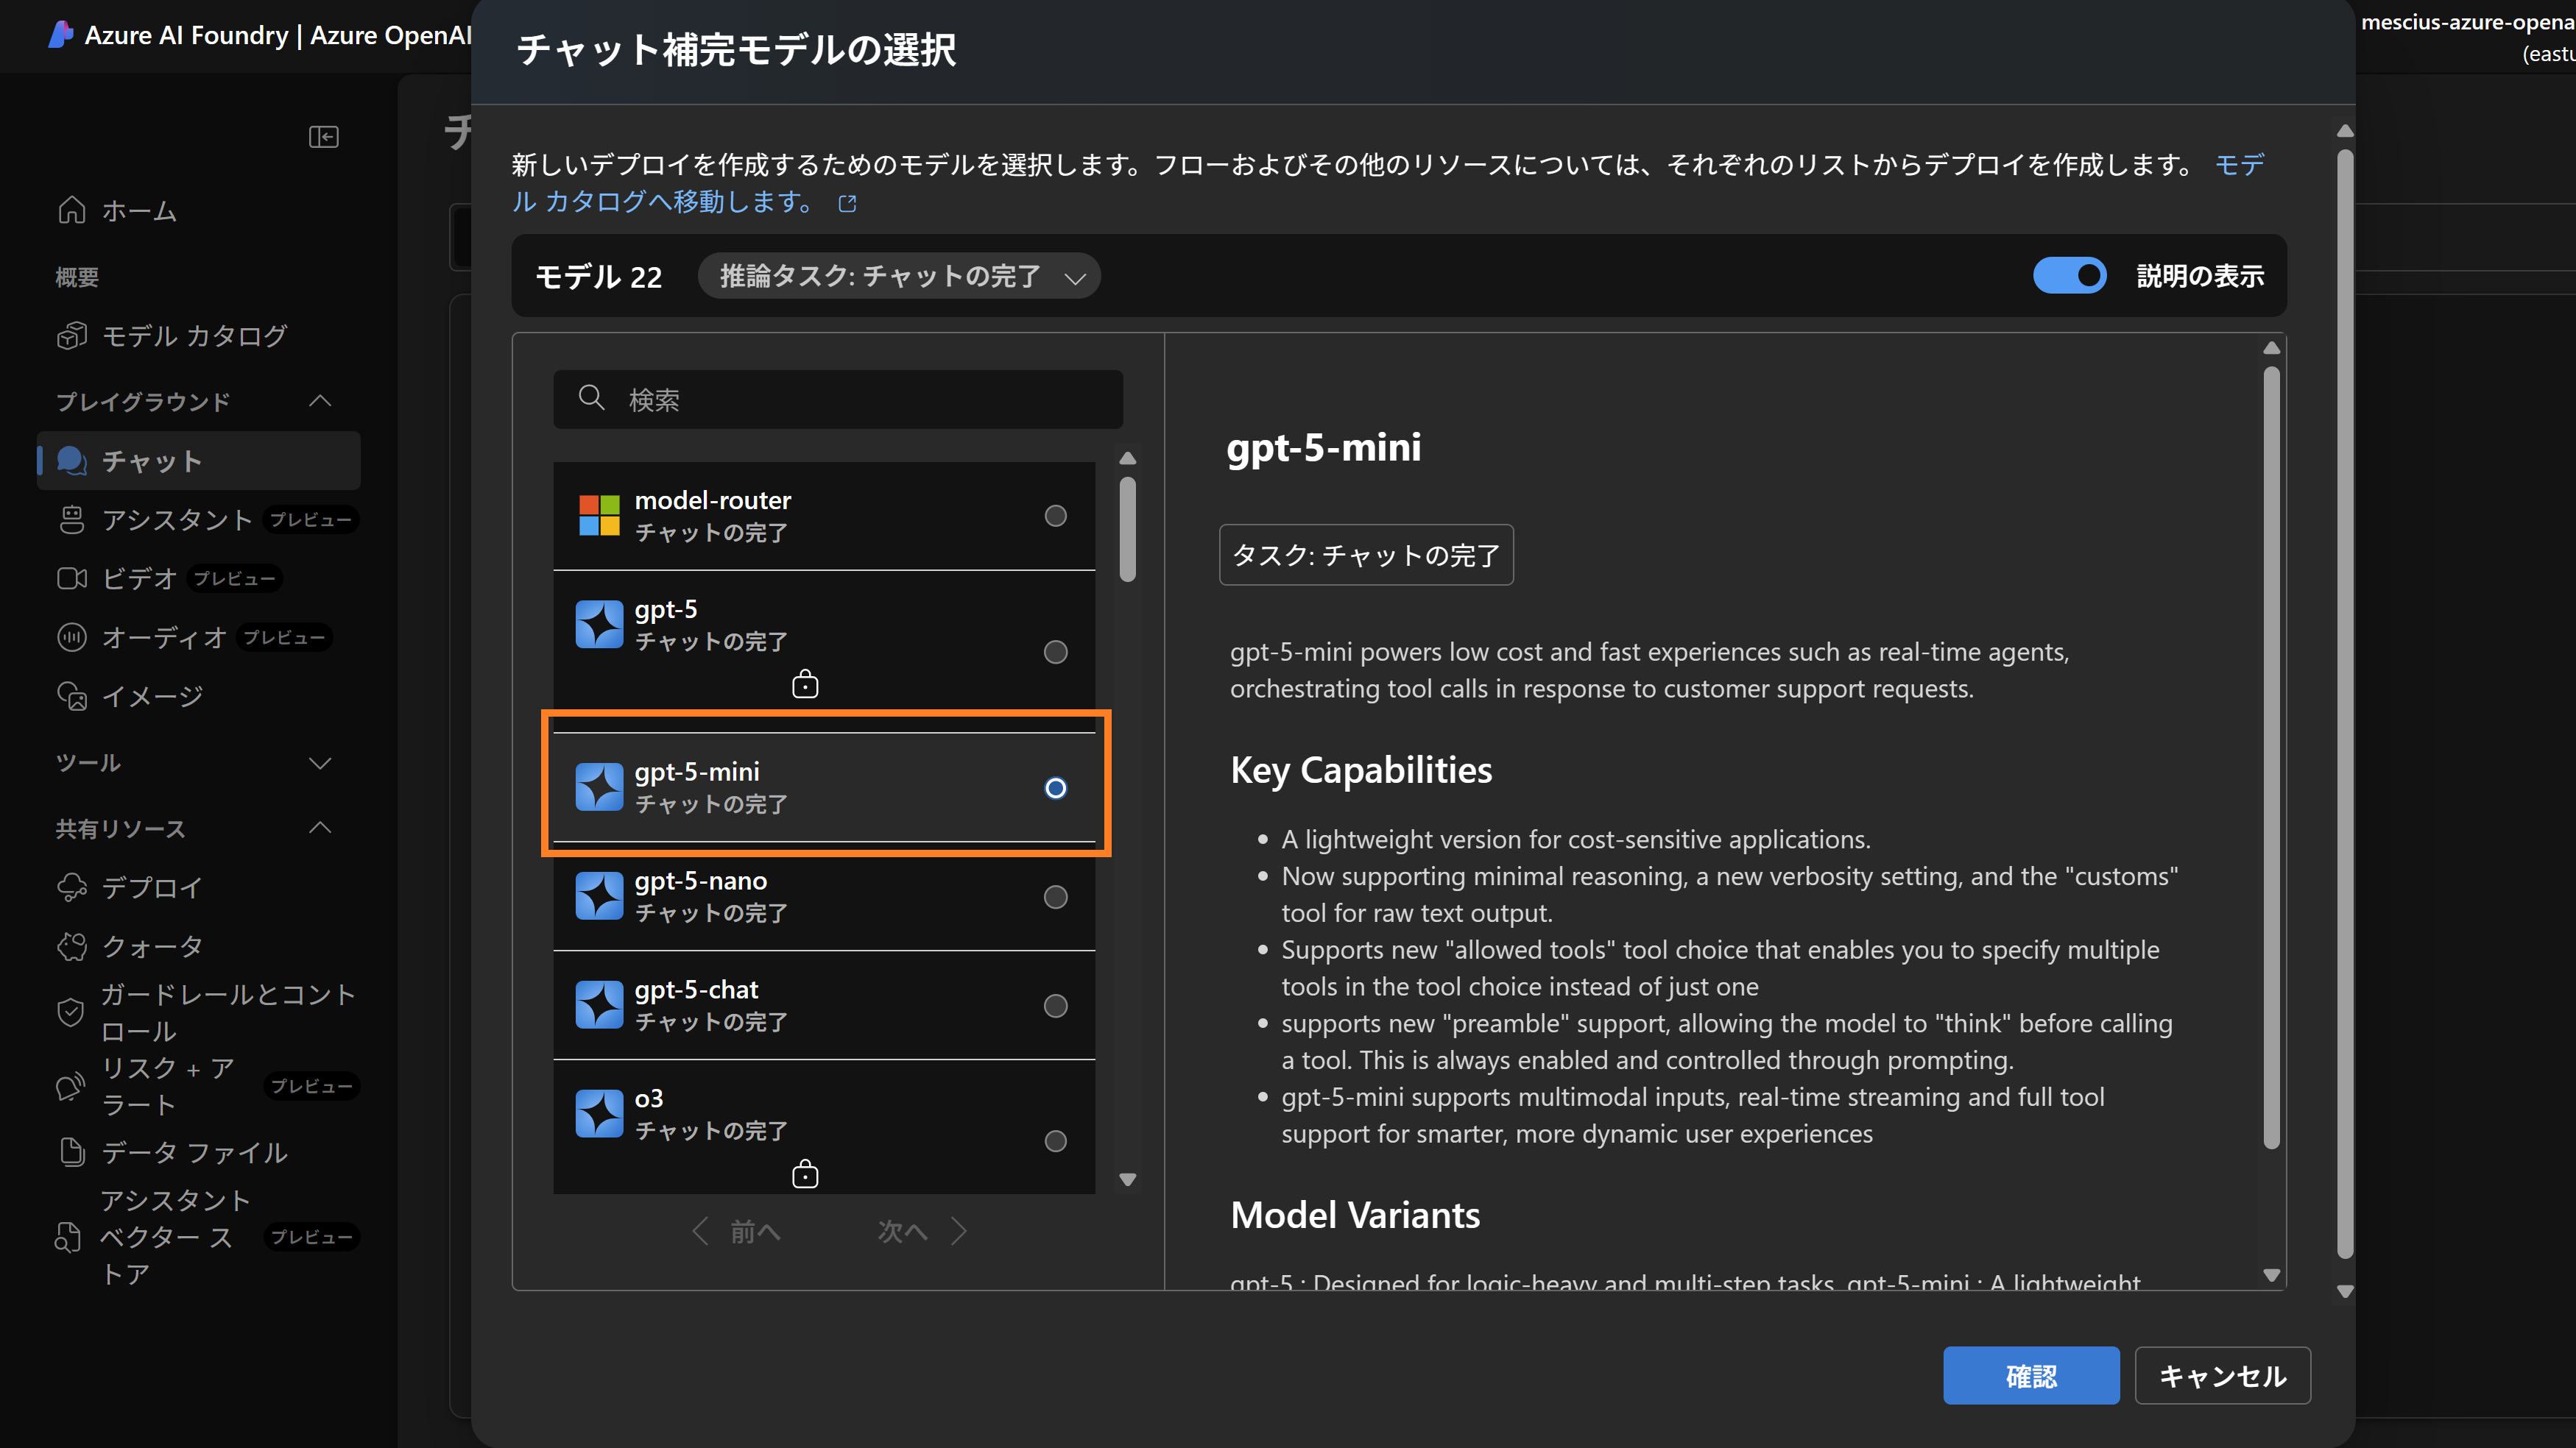Click the home icon beside ホーム

coord(72,211)
